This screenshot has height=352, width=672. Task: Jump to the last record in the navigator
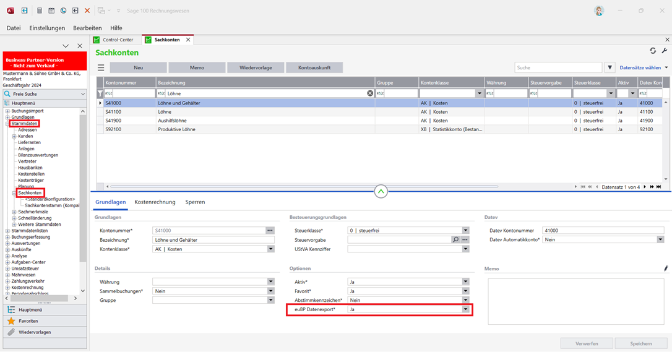659,187
